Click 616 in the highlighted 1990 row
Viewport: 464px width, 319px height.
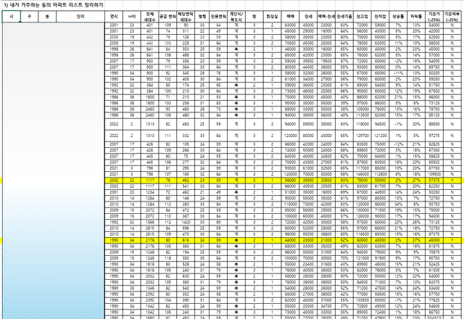[x=186, y=240]
